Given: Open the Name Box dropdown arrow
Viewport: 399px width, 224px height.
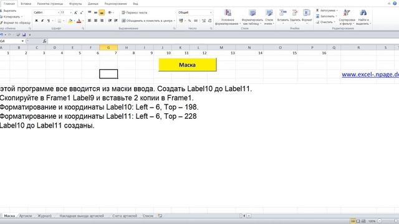Looking at the screenshot, I should coord(22,41).
